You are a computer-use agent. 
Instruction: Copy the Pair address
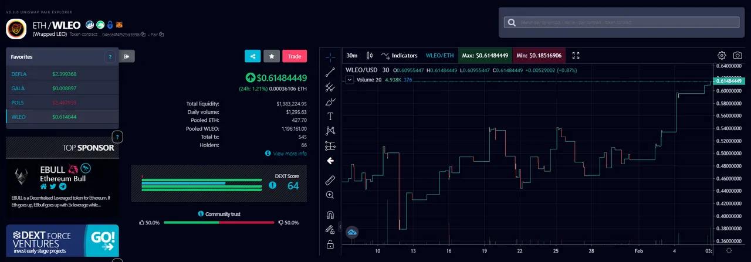click(161, 35)
